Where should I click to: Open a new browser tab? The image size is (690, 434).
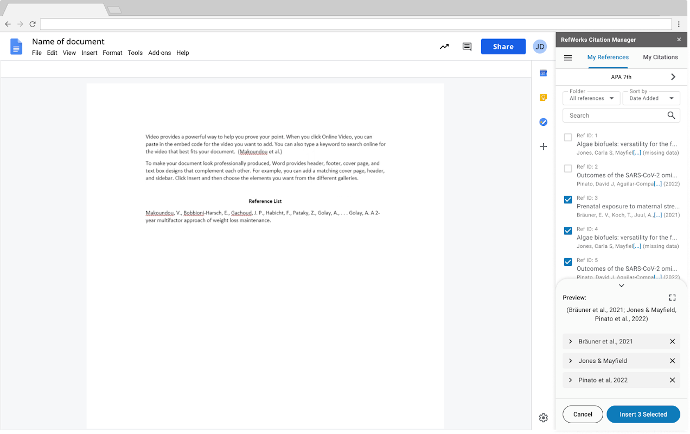[x=114, y=10]
